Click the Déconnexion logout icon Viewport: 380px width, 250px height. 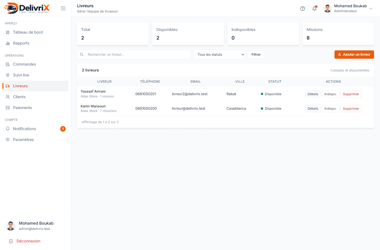tap(11, 241)
